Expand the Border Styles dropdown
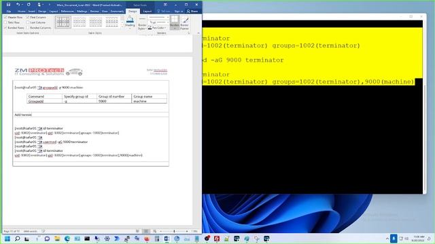 click(x=142, y=23)
